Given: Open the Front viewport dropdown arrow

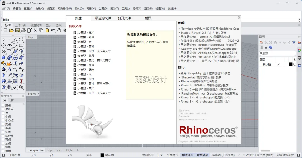Looking at the screenshot, I should [38, 94].
